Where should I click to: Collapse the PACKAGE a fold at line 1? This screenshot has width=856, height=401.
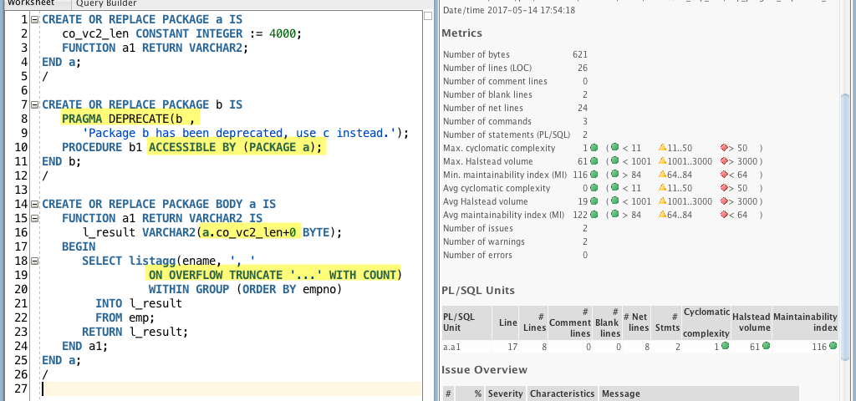click(35, 20)
